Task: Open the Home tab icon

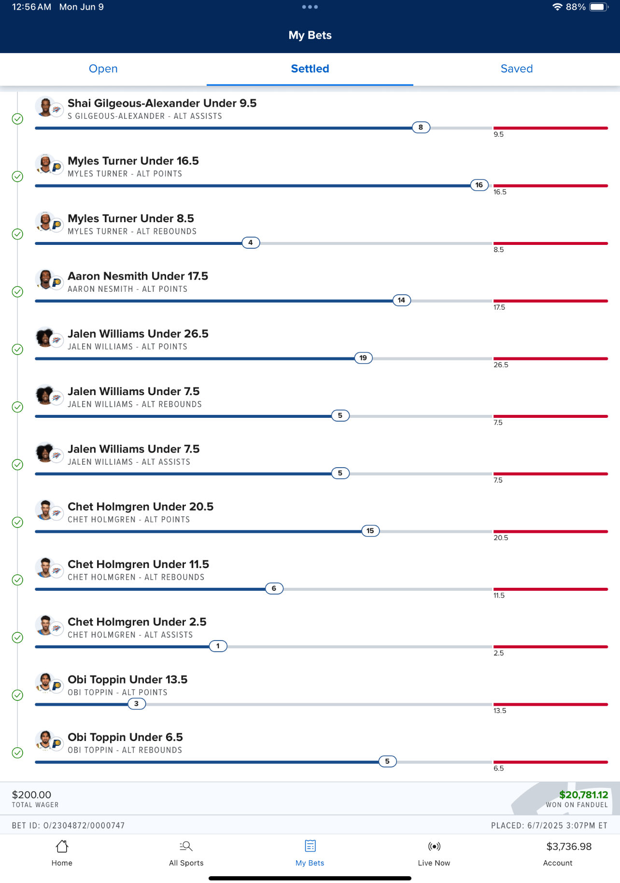Action: (62, 846)
